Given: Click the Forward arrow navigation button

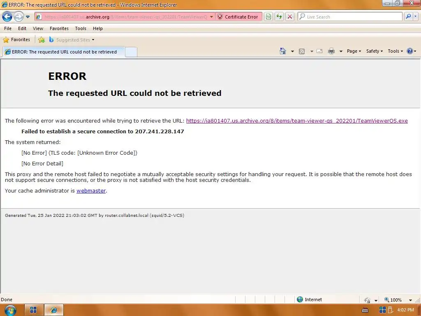Looking at the screenshot, I should point(19,16).
